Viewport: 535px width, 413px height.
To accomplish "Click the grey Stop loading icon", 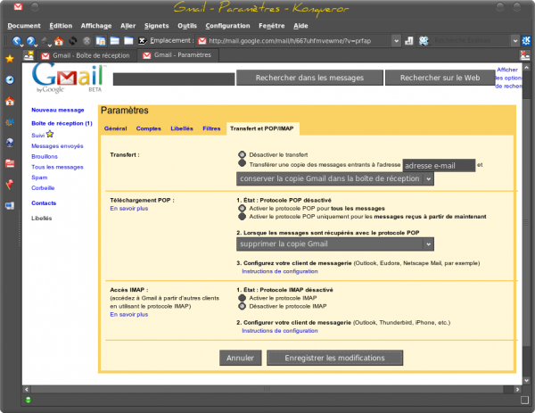I will tap(86, 41).
